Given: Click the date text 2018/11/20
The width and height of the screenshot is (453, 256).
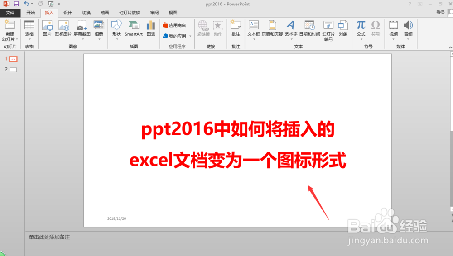Looking at the screenshot, I should [116, 218].
